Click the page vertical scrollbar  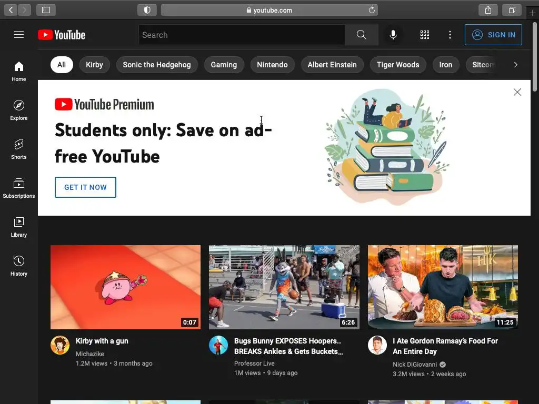[x=535, y=57]
